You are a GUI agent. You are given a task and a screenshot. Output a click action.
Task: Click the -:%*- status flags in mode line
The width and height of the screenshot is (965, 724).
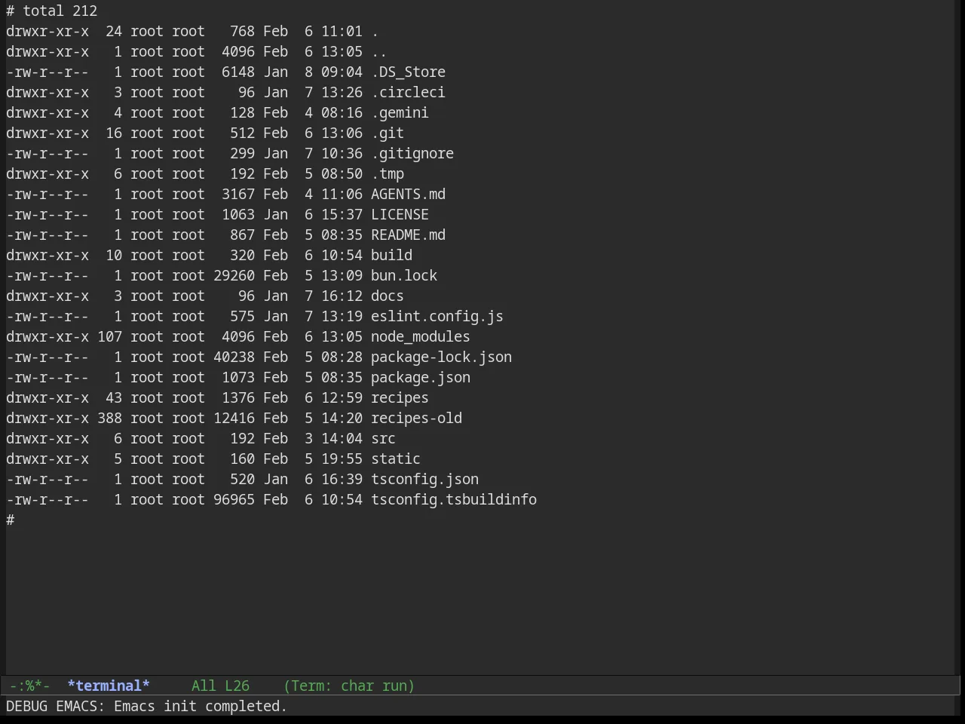point(30,686)
